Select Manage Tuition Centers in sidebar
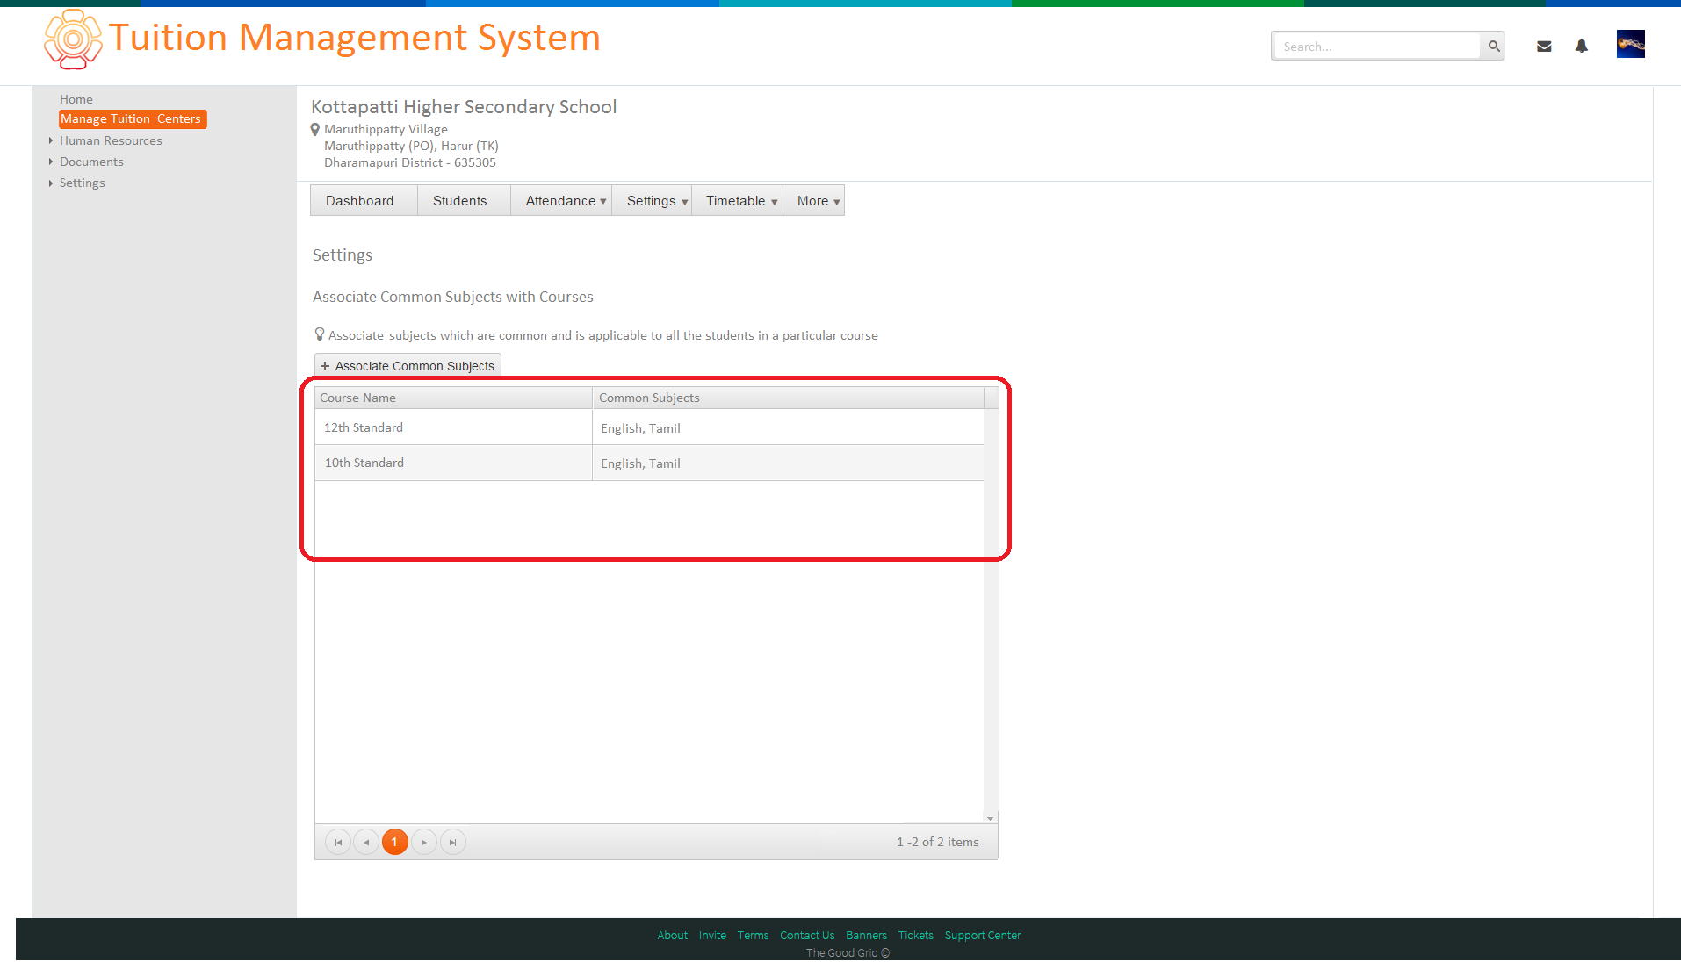Screen dimensions: 1681x962 click(x=133, y=118)
